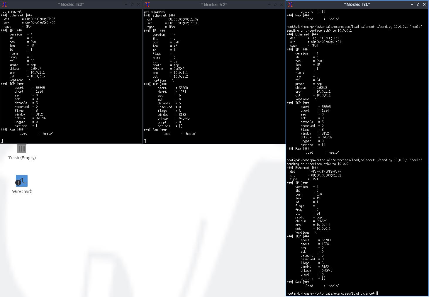Click the empty shell prompt at the bottom of h1
The height and width of the screenshot is (297, 429).
click(332, 293)
